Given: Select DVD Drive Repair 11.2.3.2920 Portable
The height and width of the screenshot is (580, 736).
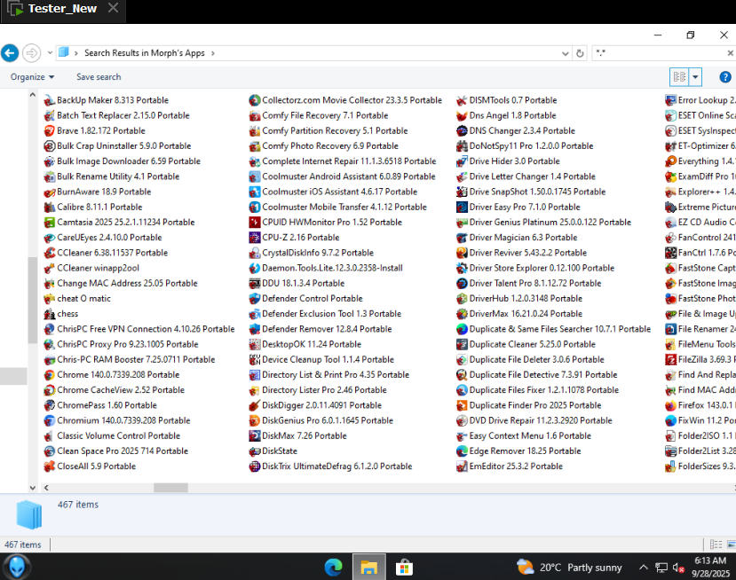Looking at the screenshot, I should 534,420.
